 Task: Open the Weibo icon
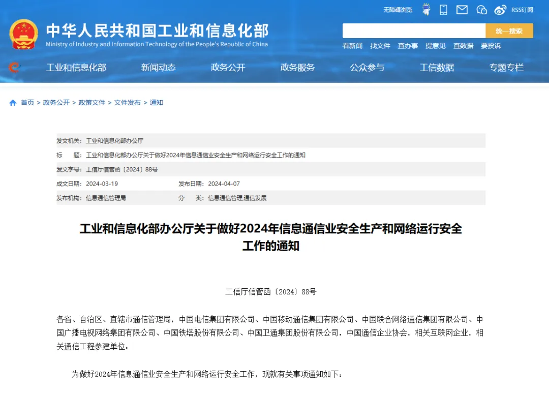pyautogui.click(x=500, y=10)
